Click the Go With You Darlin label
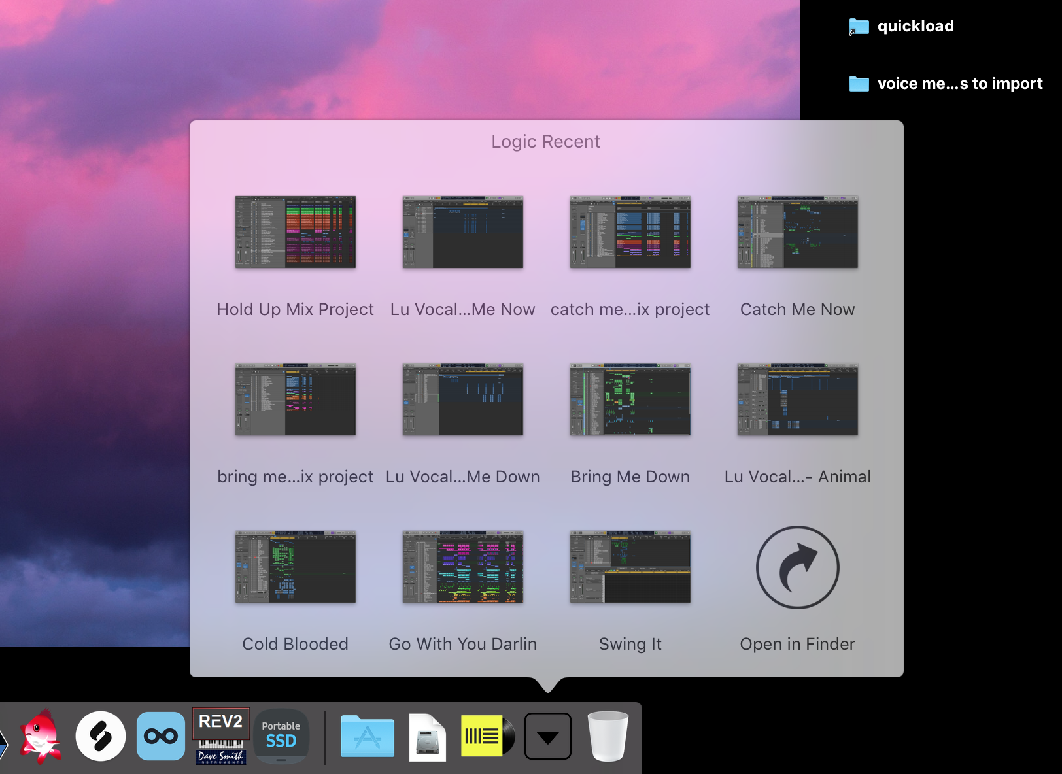Viewport: 1062px width, 774px height. pos(463,644)
